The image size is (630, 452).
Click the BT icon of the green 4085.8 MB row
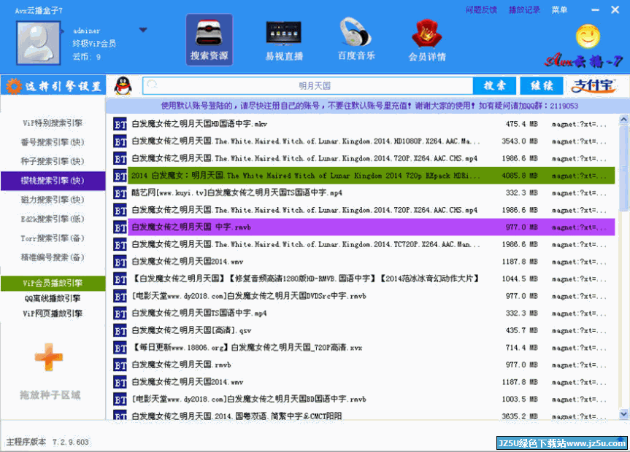click(x=120, y=176)
